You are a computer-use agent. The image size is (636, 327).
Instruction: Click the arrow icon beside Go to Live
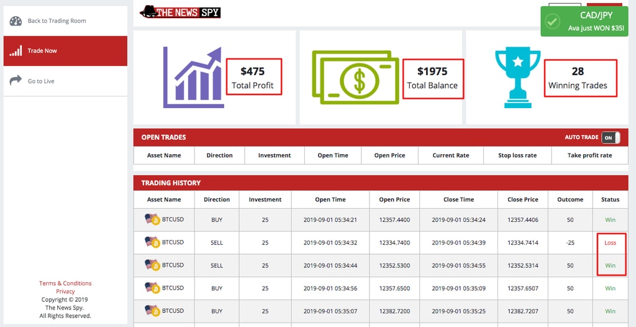(16, 81)
